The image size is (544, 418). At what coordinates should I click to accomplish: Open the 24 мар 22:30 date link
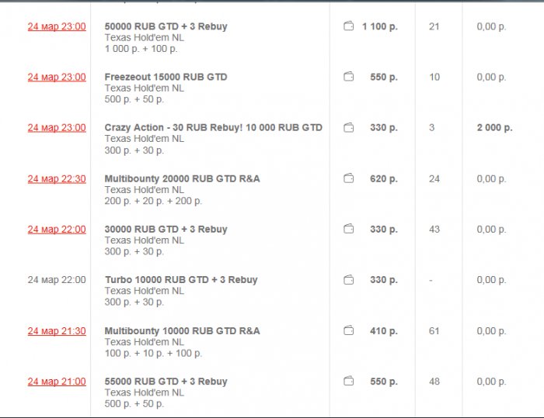pos(57,178)
